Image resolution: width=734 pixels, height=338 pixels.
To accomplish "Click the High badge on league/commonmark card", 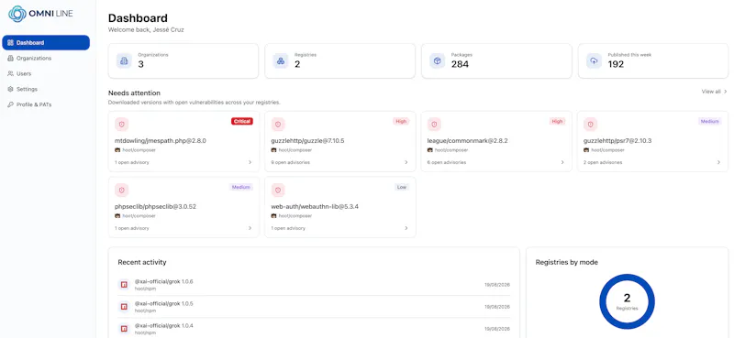I will tap(558, 121).
